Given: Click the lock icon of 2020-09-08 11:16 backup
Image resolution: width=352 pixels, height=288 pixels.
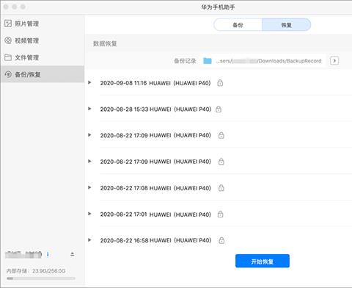Looking at the screenshot, I should 220,83.
